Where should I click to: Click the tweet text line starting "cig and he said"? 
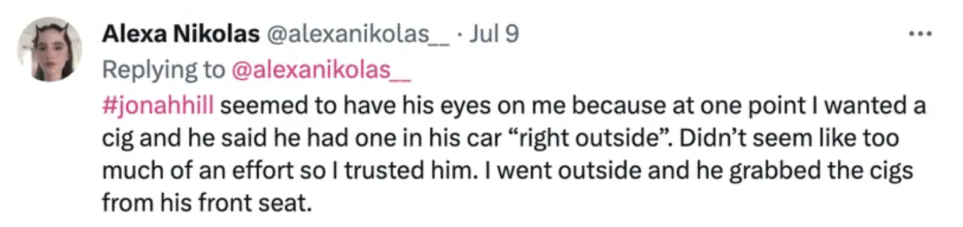point(500,139)
